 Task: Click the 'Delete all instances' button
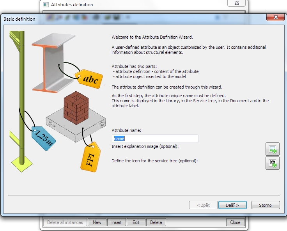(x=65, y=222)
